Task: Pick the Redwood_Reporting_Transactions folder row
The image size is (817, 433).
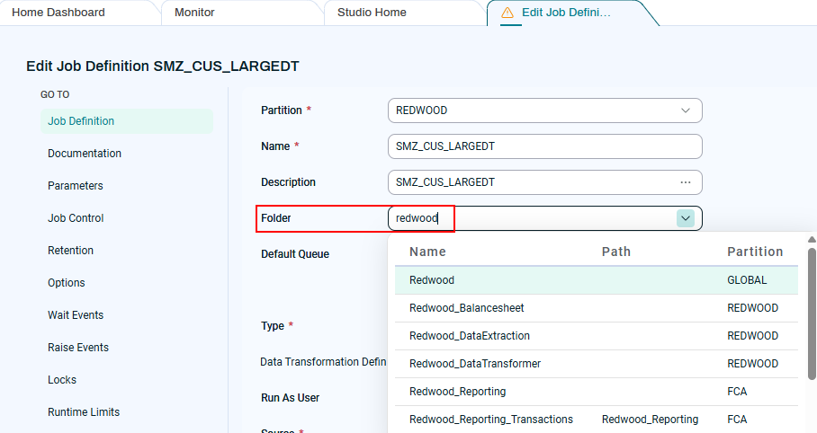Action: [x=596, y=420]
